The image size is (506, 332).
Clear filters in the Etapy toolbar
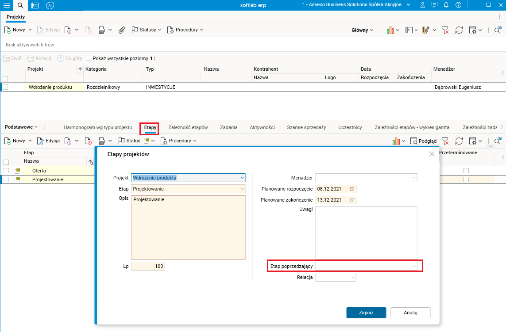click(445, 141)
